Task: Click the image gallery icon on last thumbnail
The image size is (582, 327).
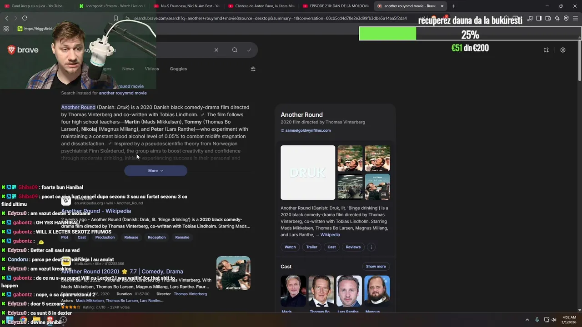Action: [384, 194]
